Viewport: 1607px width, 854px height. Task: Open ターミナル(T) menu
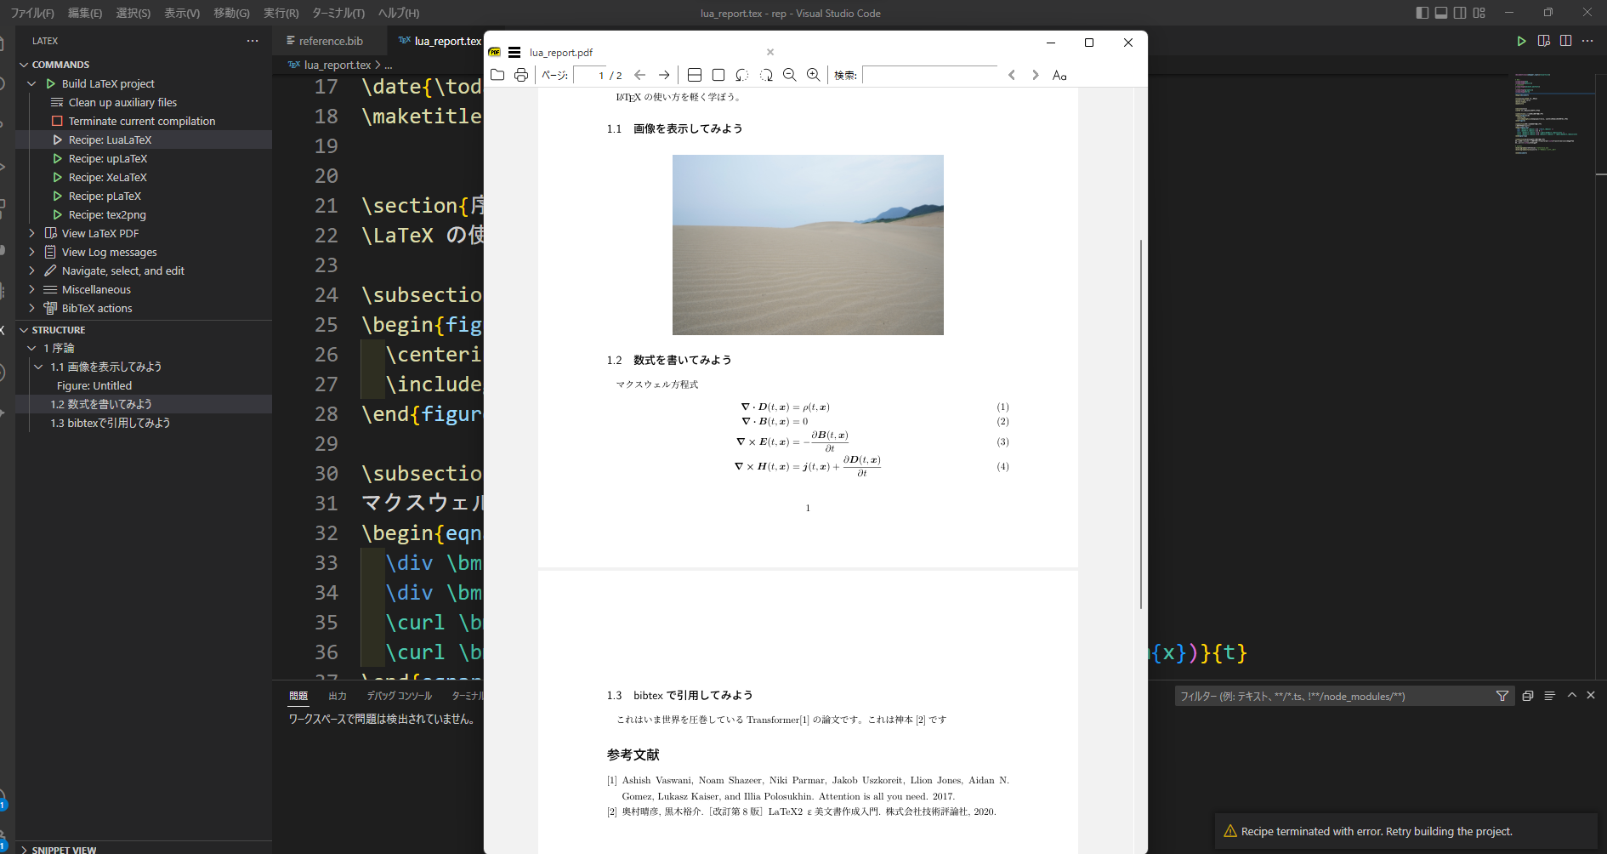[x=338, y=13]
